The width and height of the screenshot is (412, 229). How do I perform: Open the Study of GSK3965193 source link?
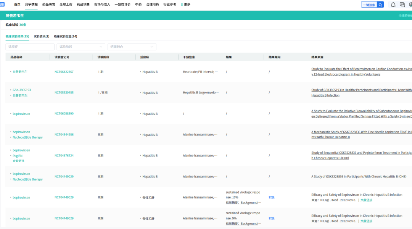362,92
